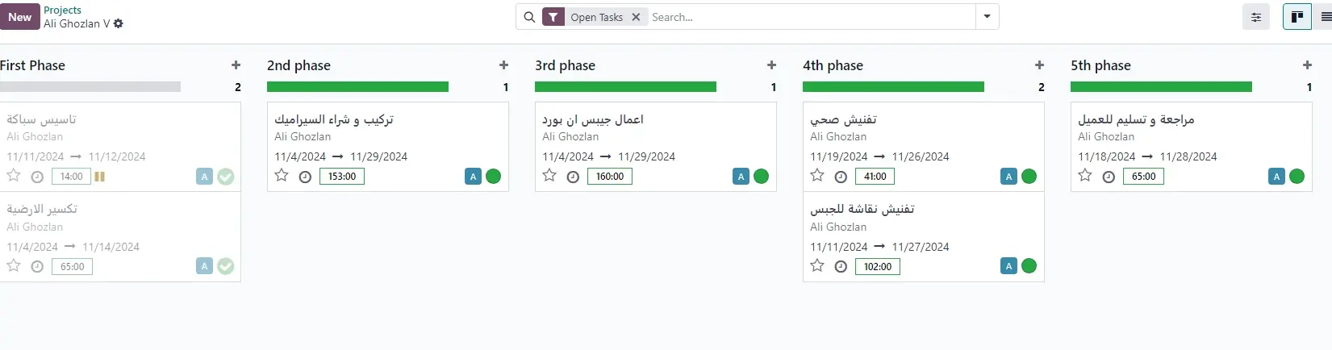This screenshot has width=1332, height=350.
Task: Open activity clock on the 160:00 task
Action: (x=573, y=177)
